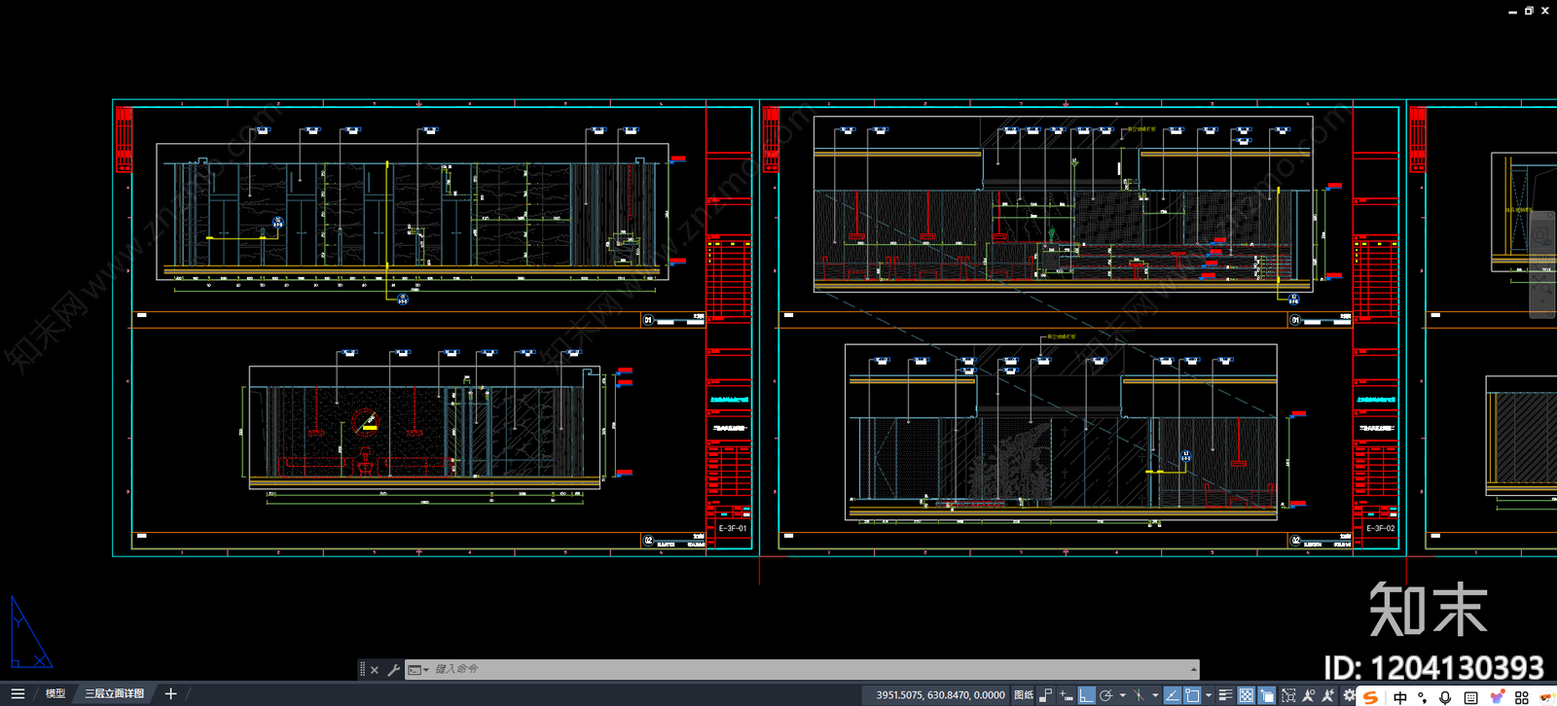Switch to the 模型 model tab
Image resolution: width=1557 pixels, height=706 pixels.
55,694
